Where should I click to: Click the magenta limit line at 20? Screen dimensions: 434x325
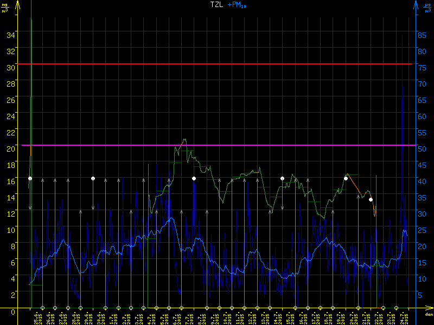217,146
